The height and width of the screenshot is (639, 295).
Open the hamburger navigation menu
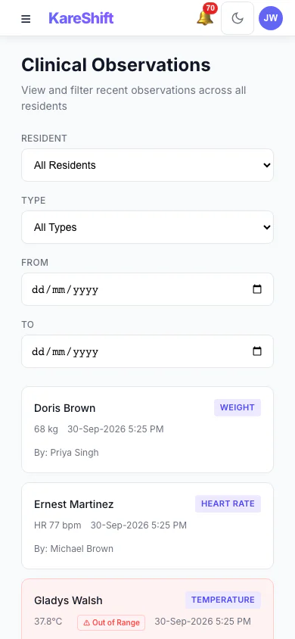coord(26,19)
